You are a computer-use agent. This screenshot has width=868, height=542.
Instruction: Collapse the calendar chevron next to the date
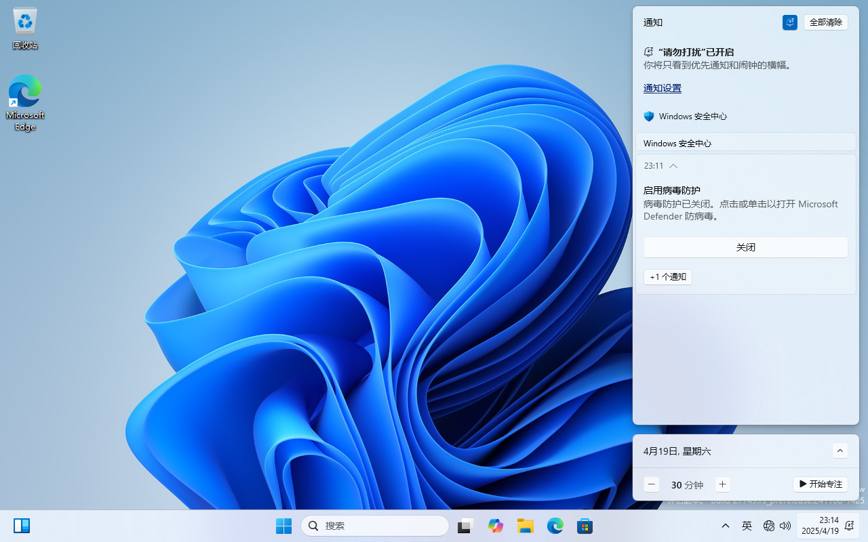[840, 451]
